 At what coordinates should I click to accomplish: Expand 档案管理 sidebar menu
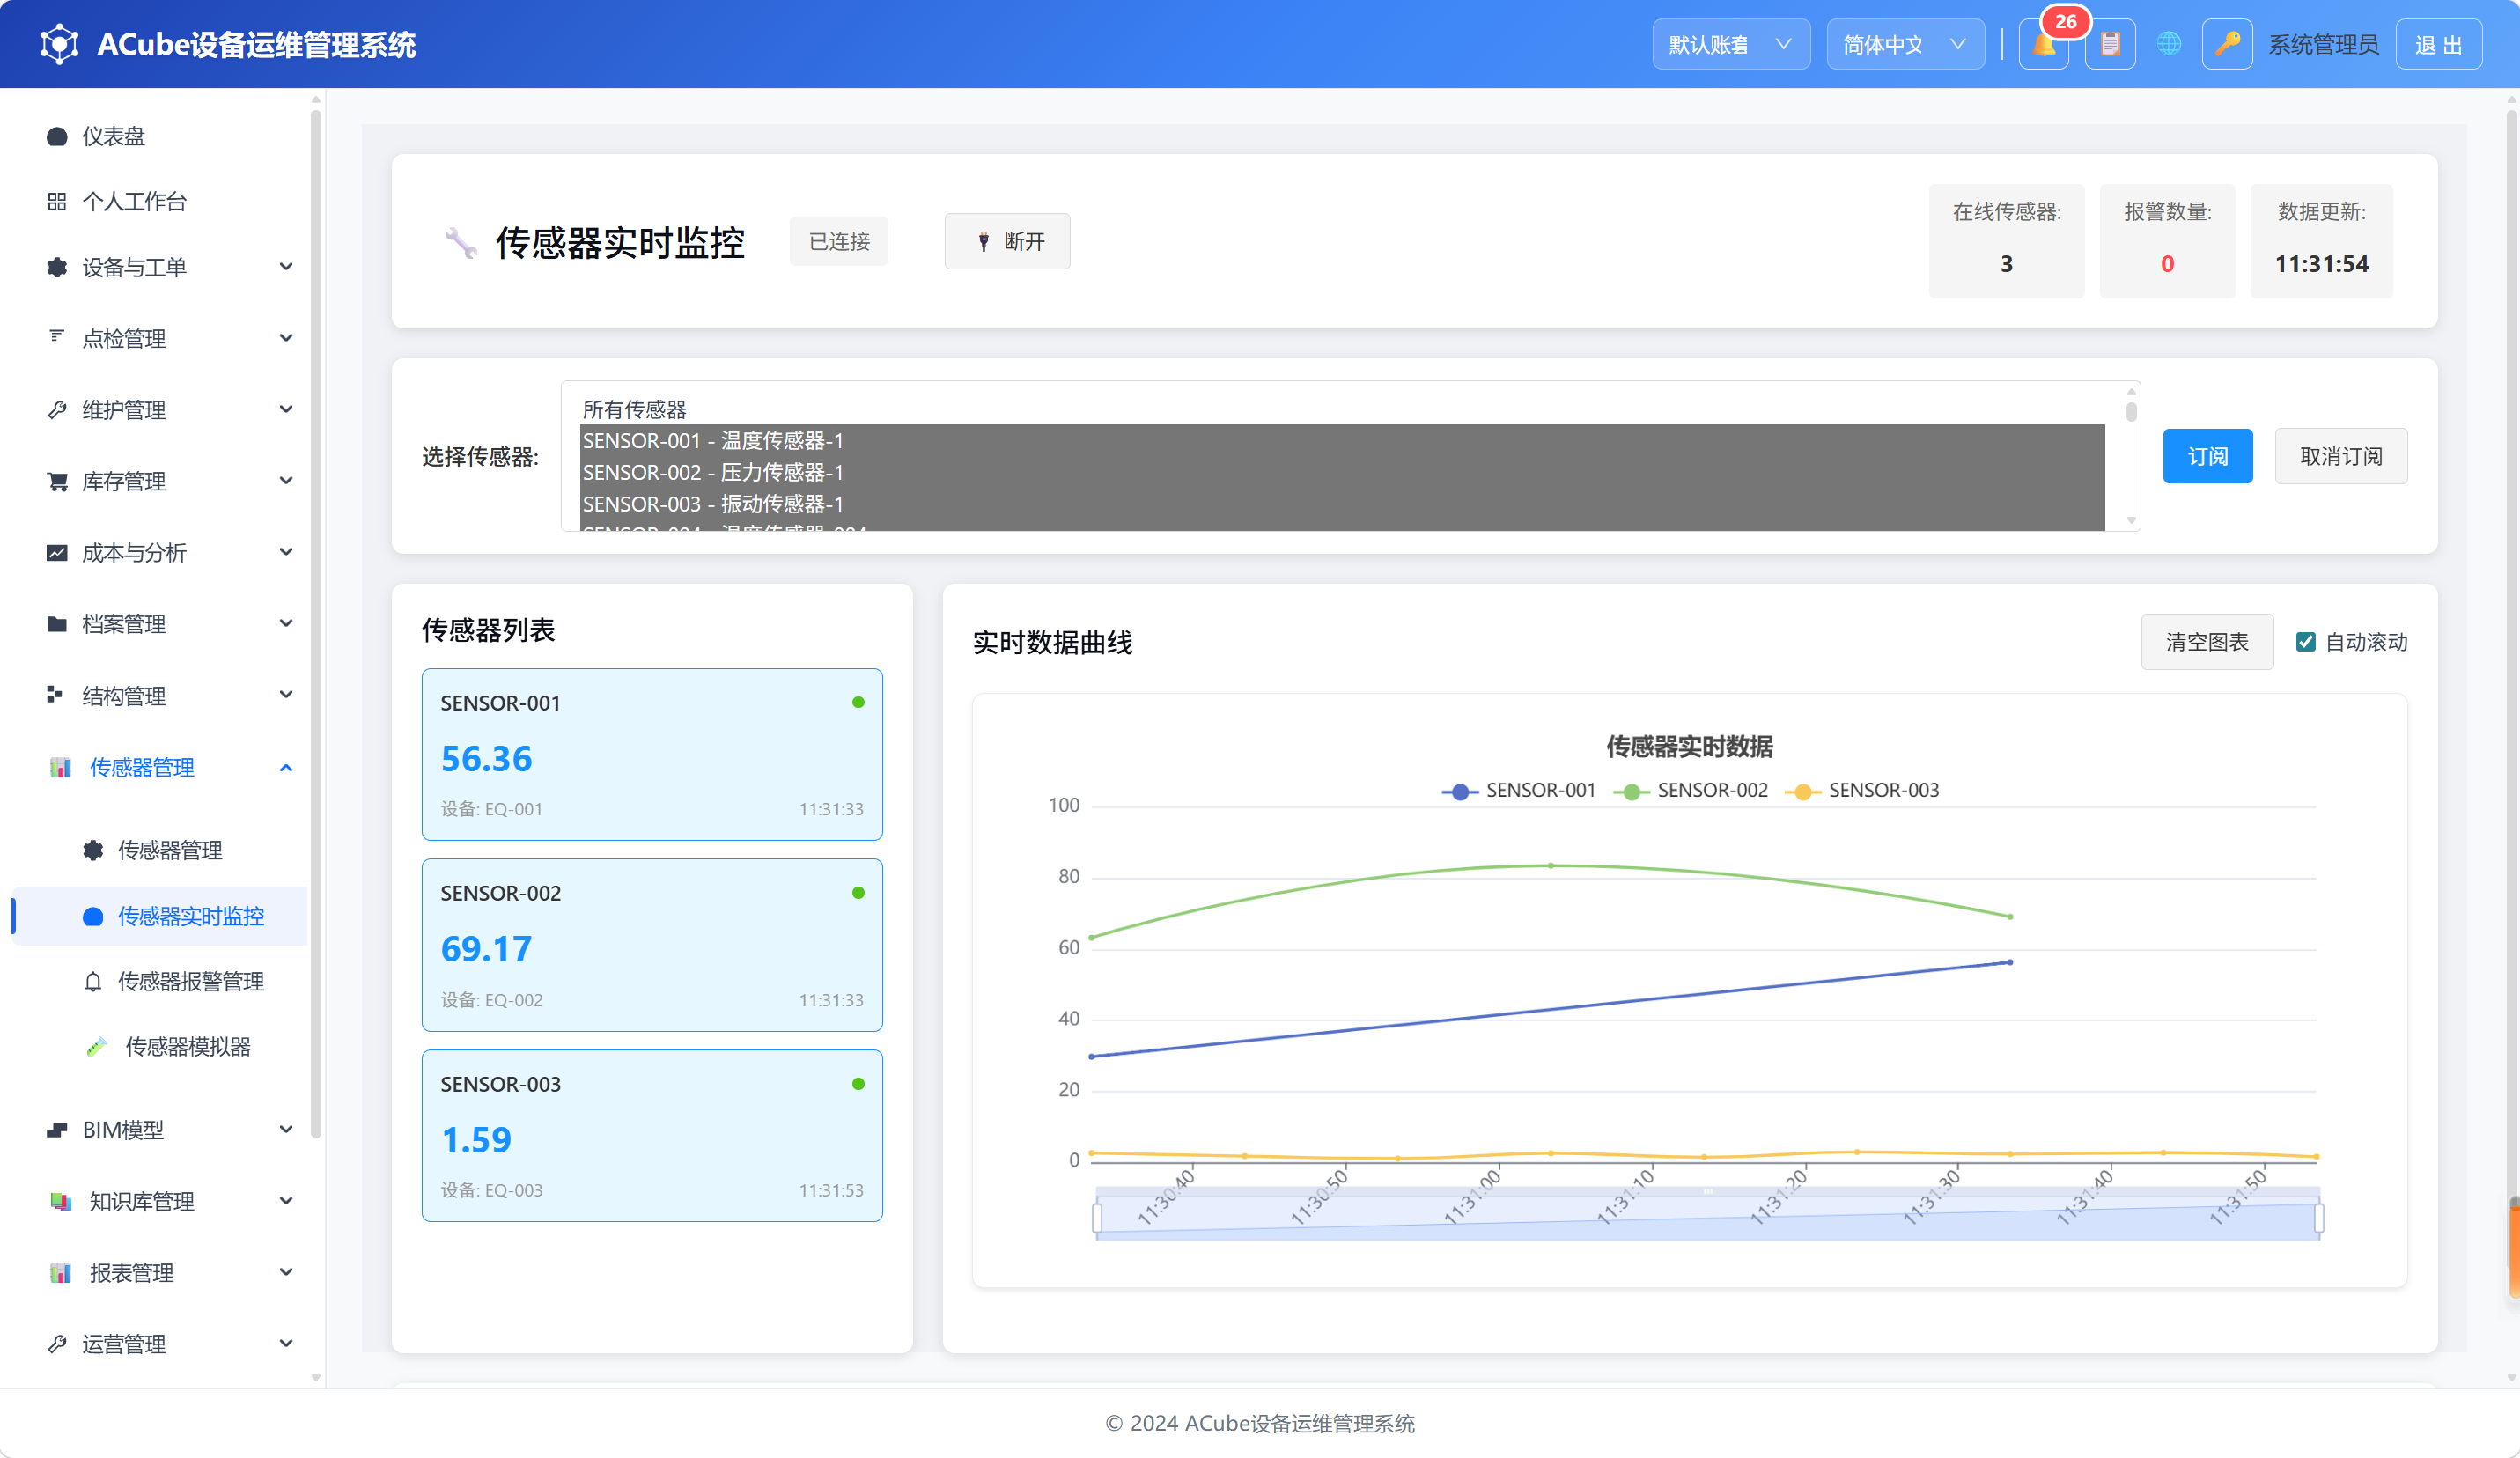[x=160, y=624]
